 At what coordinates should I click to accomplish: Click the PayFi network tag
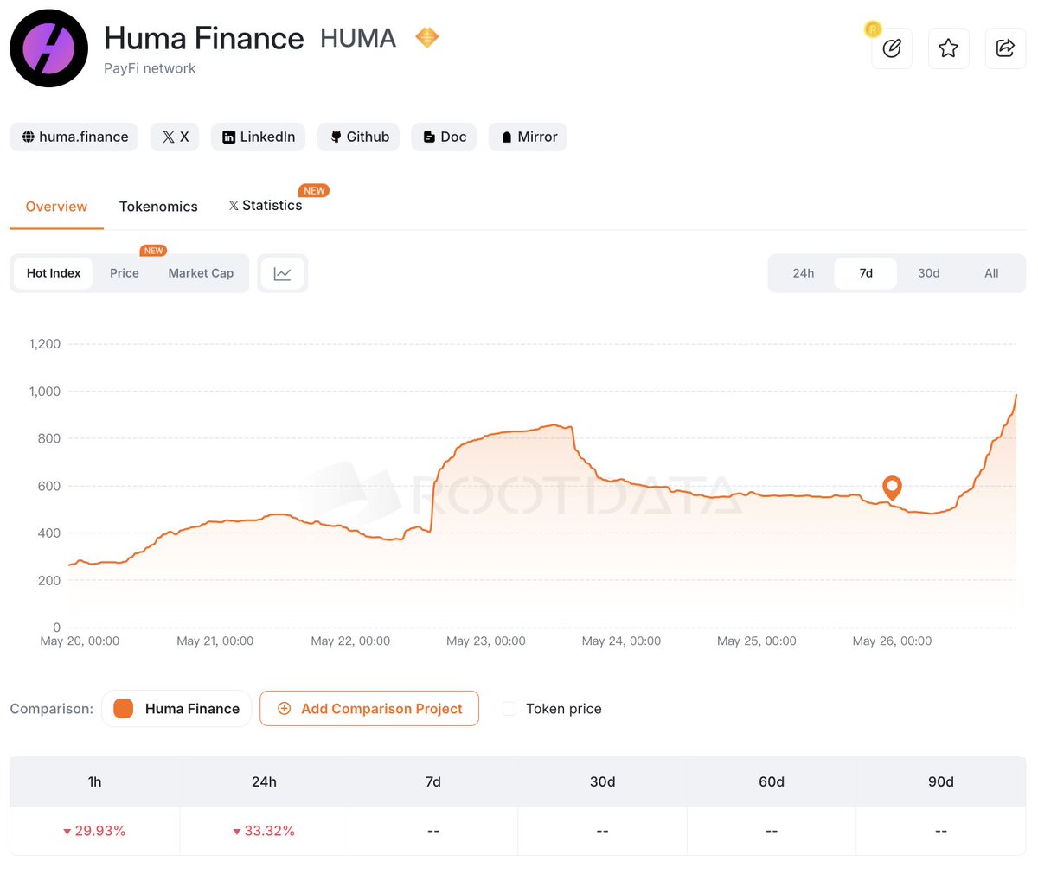pyautogui.click(x=150, y=68)
